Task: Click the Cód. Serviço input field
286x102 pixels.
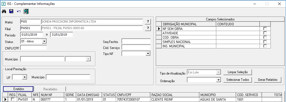Action: coord(136,47)
